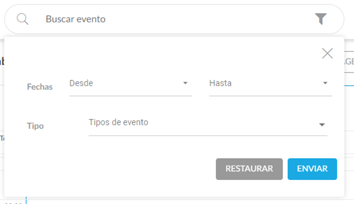Open the funnel filter icon
The width and height of the screenshot is (354, 204).
tap(320, 19)
